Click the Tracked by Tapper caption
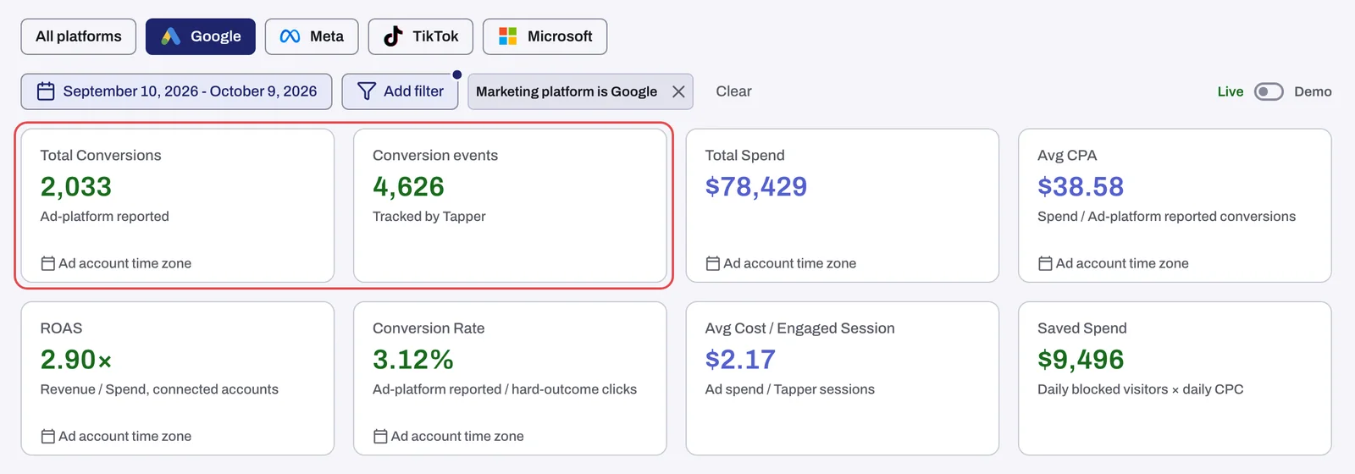The width and height of the screenshot is (1355, 474). 429,217
